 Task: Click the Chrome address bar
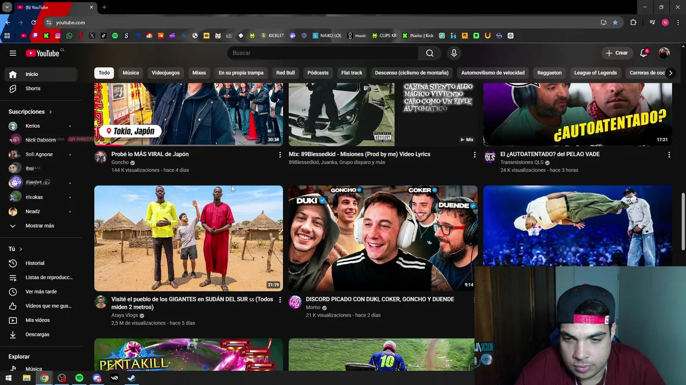click(x=322, y=22)
